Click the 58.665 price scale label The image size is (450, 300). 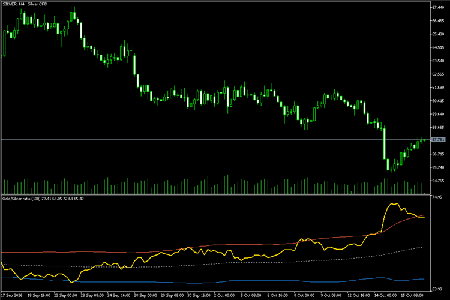438,127
